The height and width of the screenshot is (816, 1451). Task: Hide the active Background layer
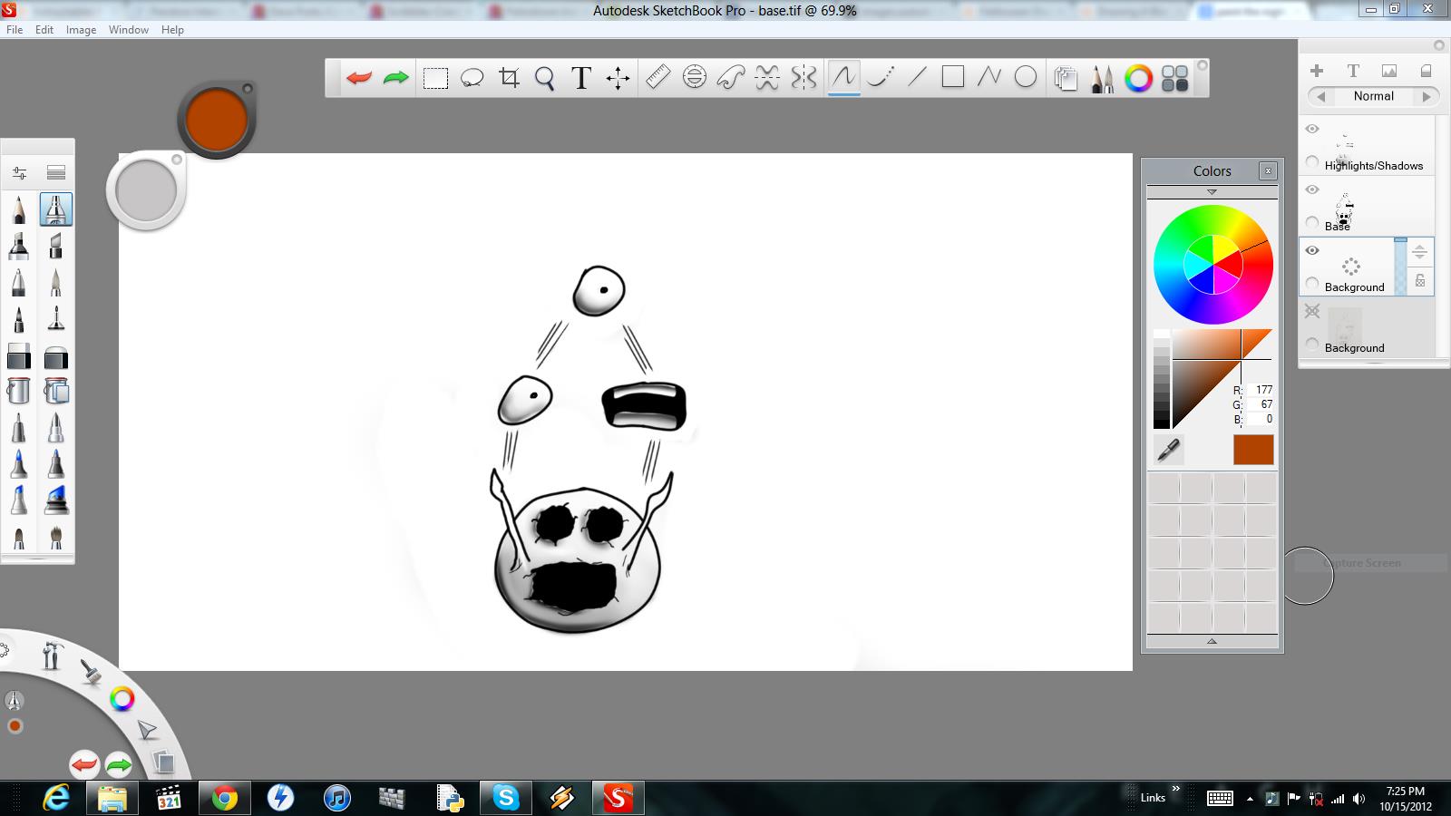1312,250
